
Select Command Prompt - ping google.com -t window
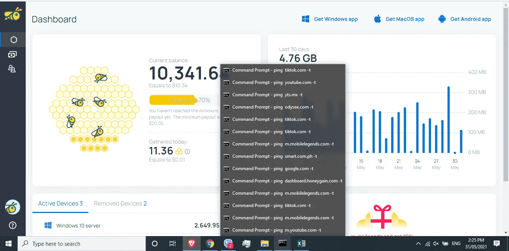(x=283, y=169)
